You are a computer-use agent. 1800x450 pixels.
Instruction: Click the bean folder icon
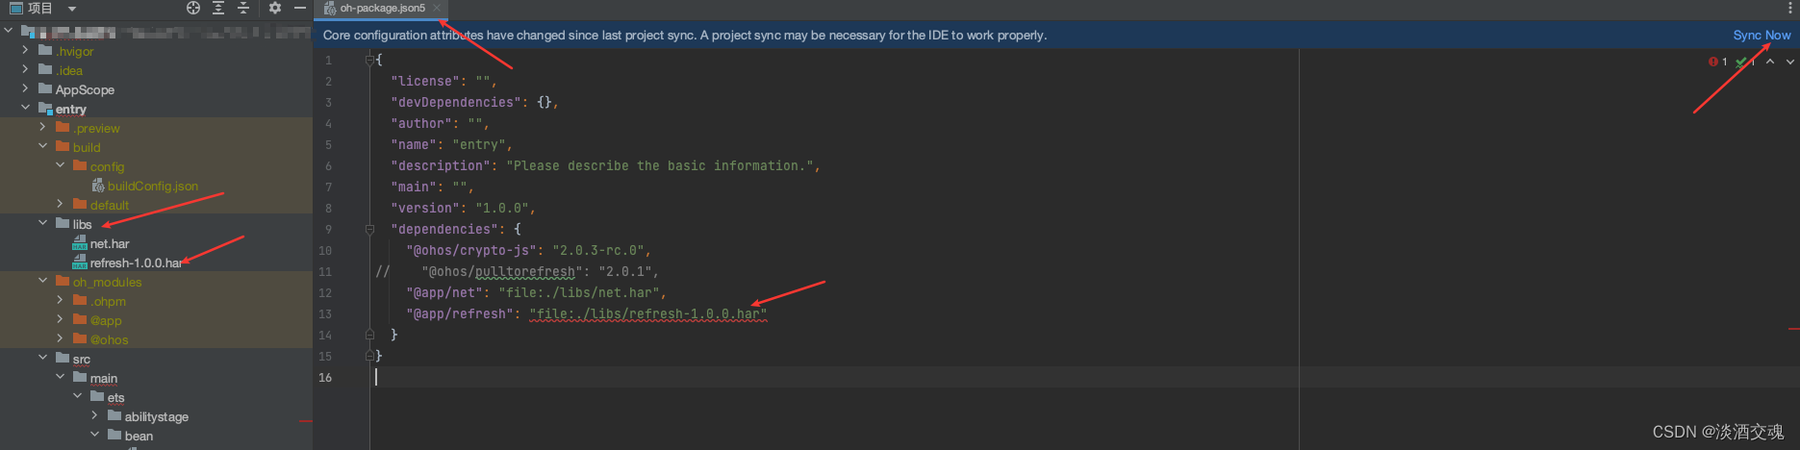[114, 435]
